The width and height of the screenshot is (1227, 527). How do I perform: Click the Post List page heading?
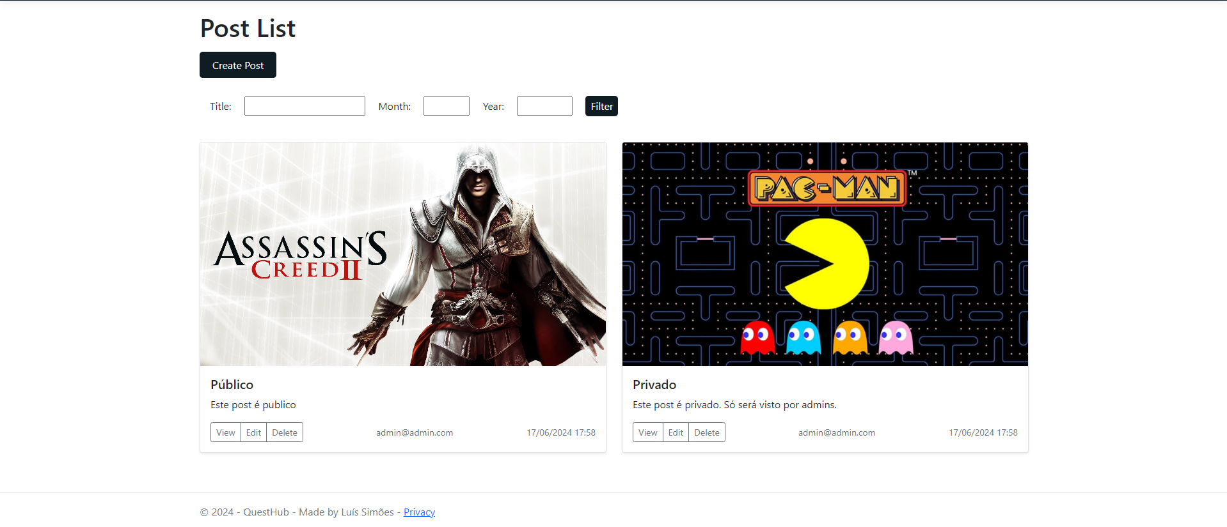pos(248,29)
